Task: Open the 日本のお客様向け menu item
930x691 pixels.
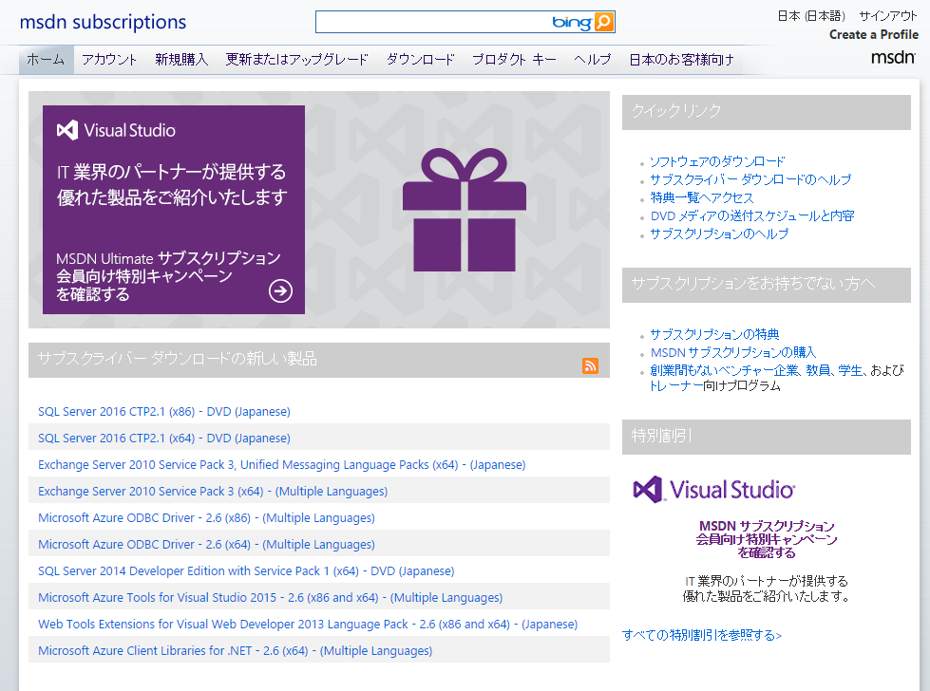Action: [681, 59]
